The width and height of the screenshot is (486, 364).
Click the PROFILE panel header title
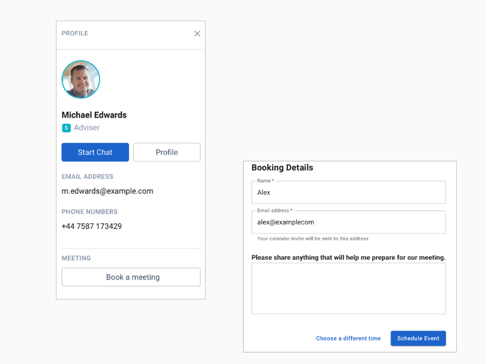coord(75,33)
